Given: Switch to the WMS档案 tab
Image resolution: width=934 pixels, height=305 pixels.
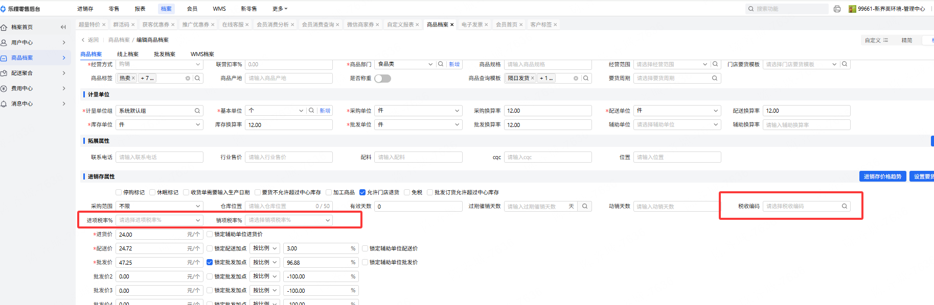Looking at the screenshot, I should click(202, 54).
